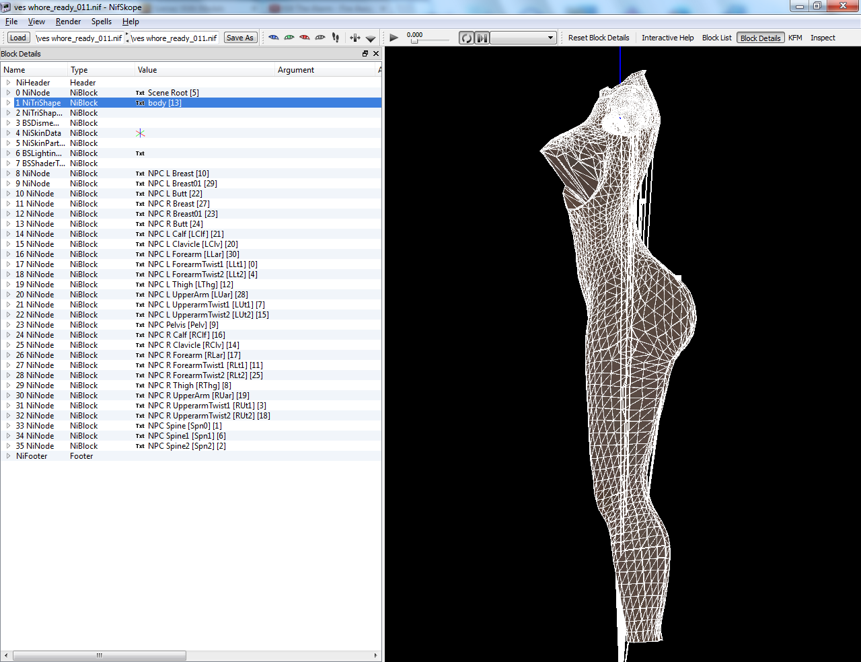
Task: Click Reset Block Details
Action: click(x=599, y=38)
